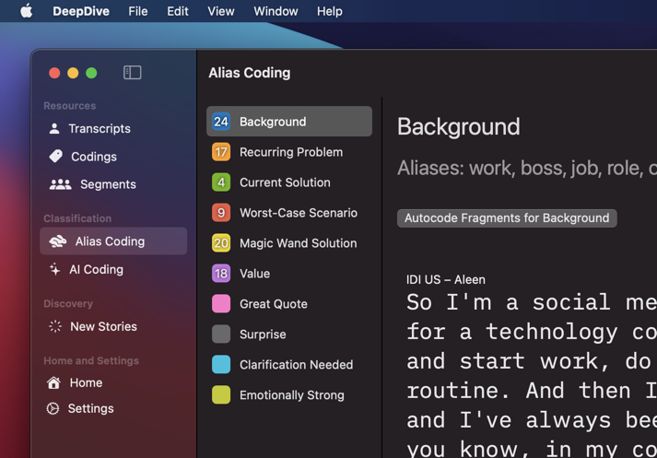Click the blue 24 badge for Background
The image size is (657, 458).
point(221,122)
